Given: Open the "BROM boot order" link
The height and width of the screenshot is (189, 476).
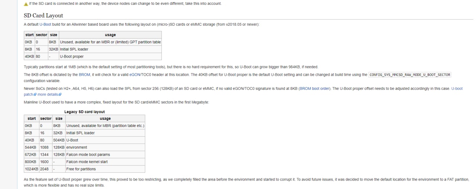Looking at the screenshot, I should pyautogui.click(x=315, y=89).
